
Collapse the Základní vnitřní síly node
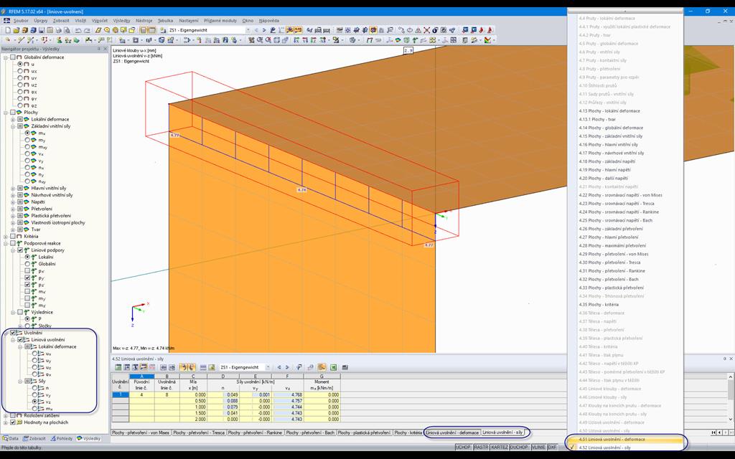(13, 126)
